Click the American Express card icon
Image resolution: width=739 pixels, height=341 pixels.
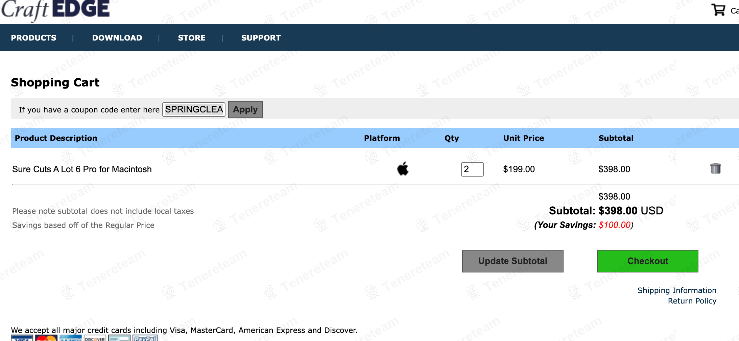pyautogui.click(x=71, y=338)
